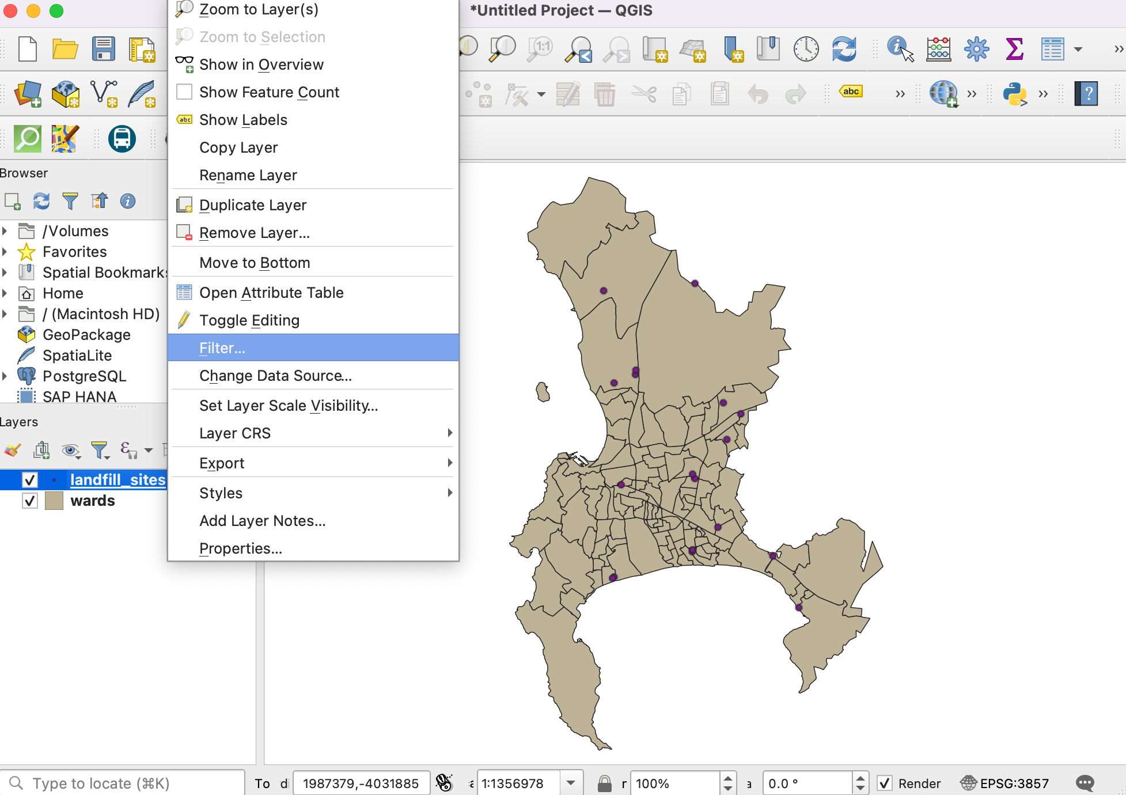The width and height of the screenshot is (1126, 795).
Task: Open the map scale dropdown
Action: [570, 783]
